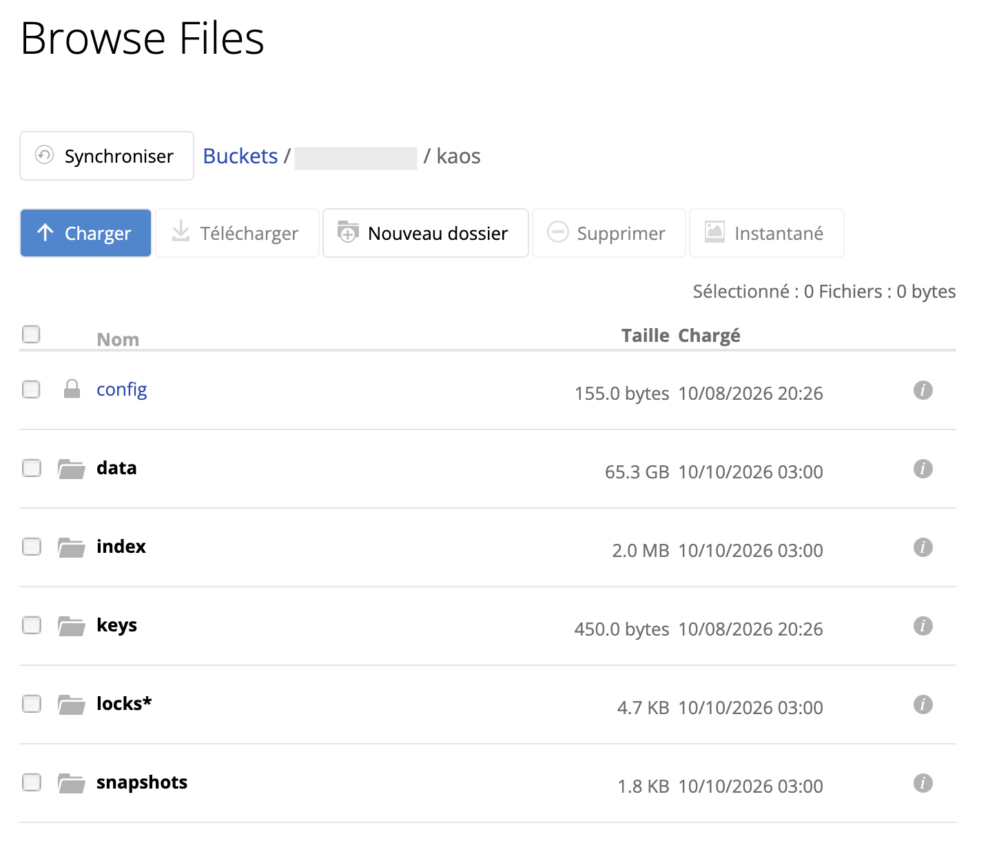Check the box for index folder
The width and height of the screenshot is (988, 852).
pos(31,547)
